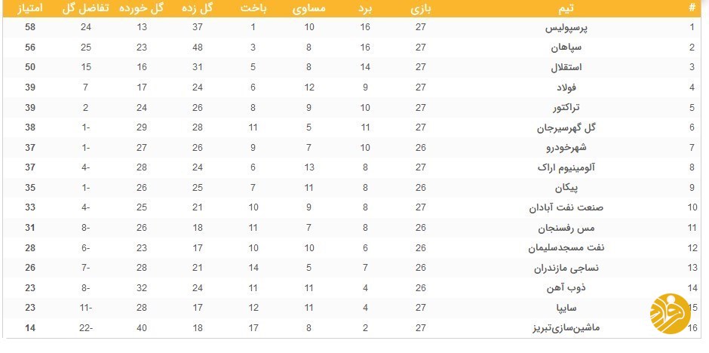Image resolution: width=709 pixels, height=353 pixels.
Task: Click the باخت column header
Action: pos(253,8)
